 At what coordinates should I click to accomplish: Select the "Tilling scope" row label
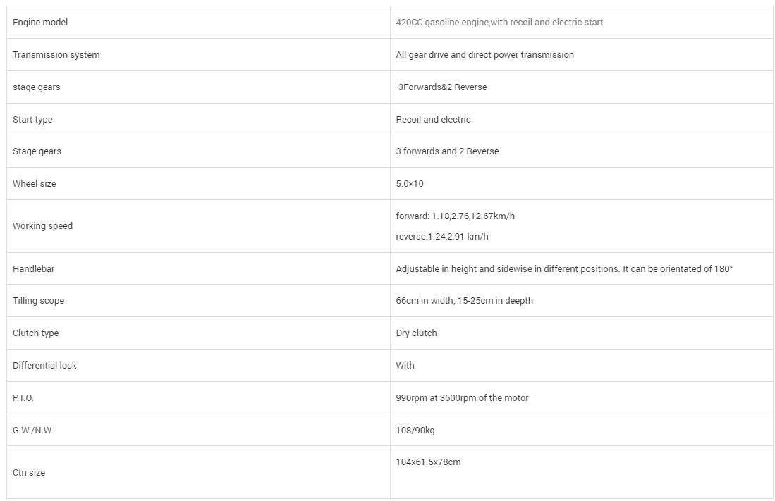(x=38, y=301)
